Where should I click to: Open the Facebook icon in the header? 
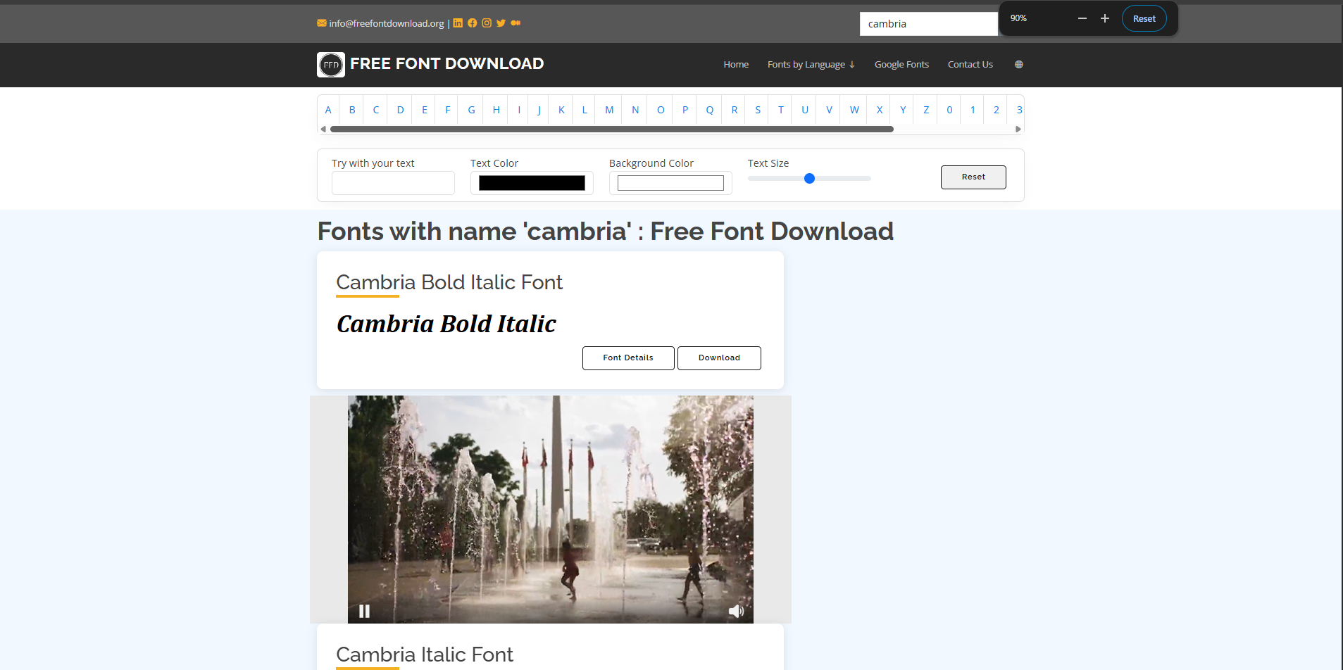(x=473, y=23)
